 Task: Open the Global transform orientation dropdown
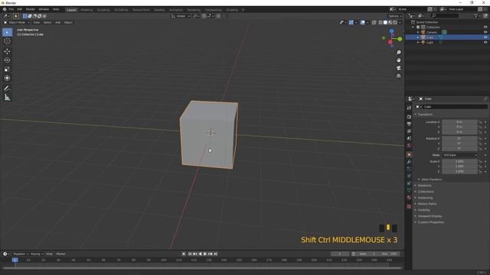(x=181, y=16)
